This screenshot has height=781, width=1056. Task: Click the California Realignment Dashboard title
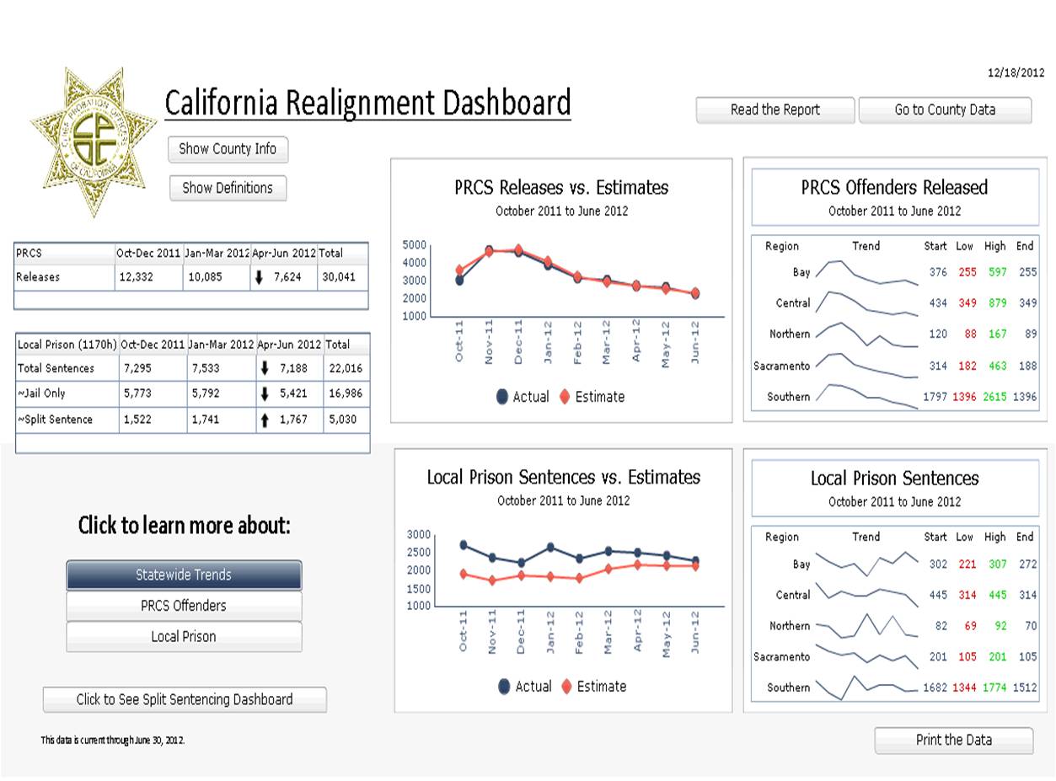point(367,103)
